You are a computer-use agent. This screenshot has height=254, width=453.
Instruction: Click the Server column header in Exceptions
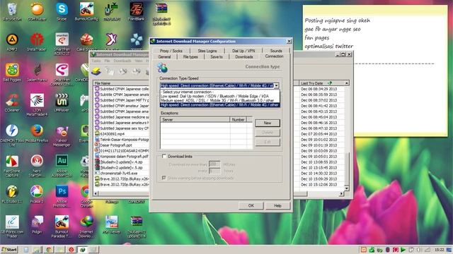click(195, 119)
